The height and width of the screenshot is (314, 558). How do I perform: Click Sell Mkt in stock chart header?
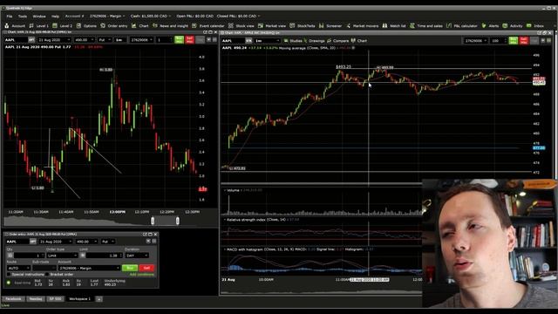click(523, 41)
